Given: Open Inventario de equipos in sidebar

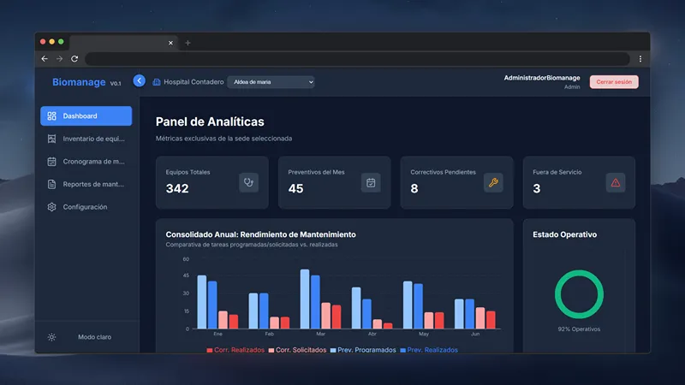Looking at the screenshot, I should (x=86, y=139).
